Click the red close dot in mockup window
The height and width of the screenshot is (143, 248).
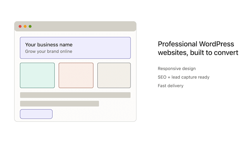point(20,26)
